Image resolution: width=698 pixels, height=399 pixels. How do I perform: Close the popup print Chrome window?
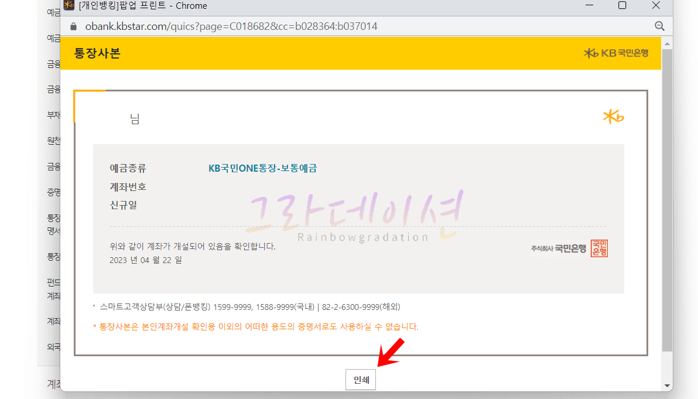point(656,5)
